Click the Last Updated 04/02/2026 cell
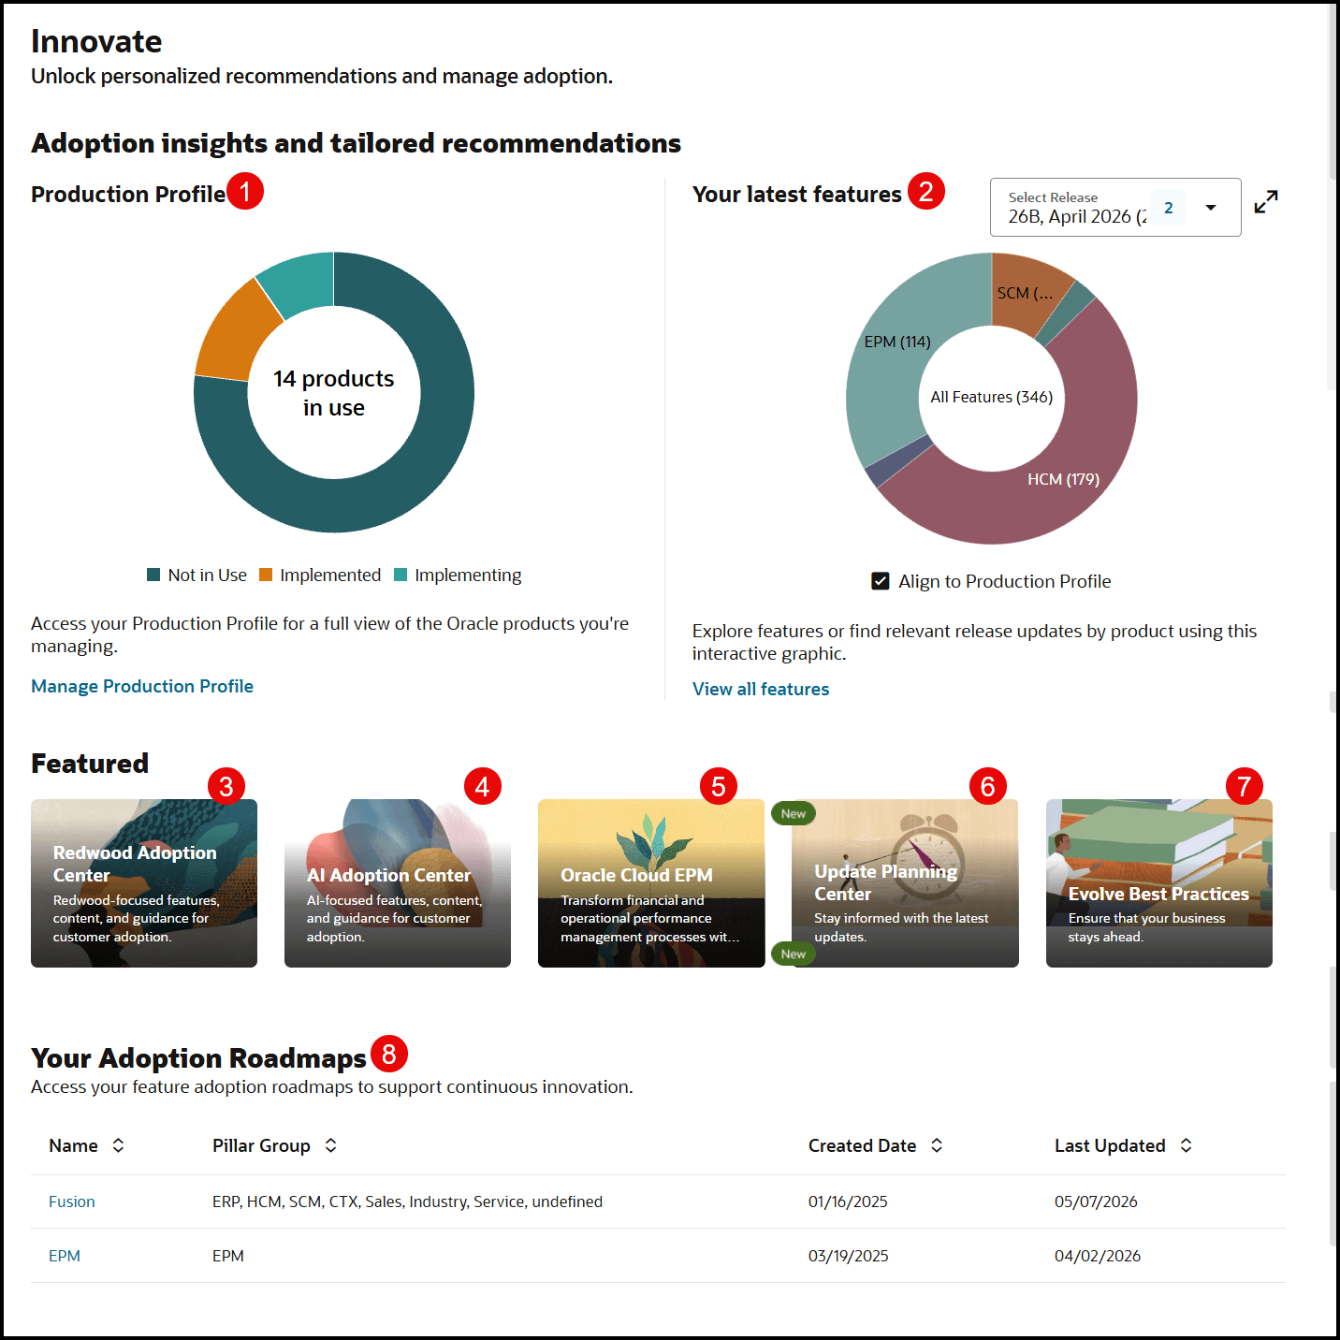This screenshot has width=1340, height=1340. coord(1098,1256)
